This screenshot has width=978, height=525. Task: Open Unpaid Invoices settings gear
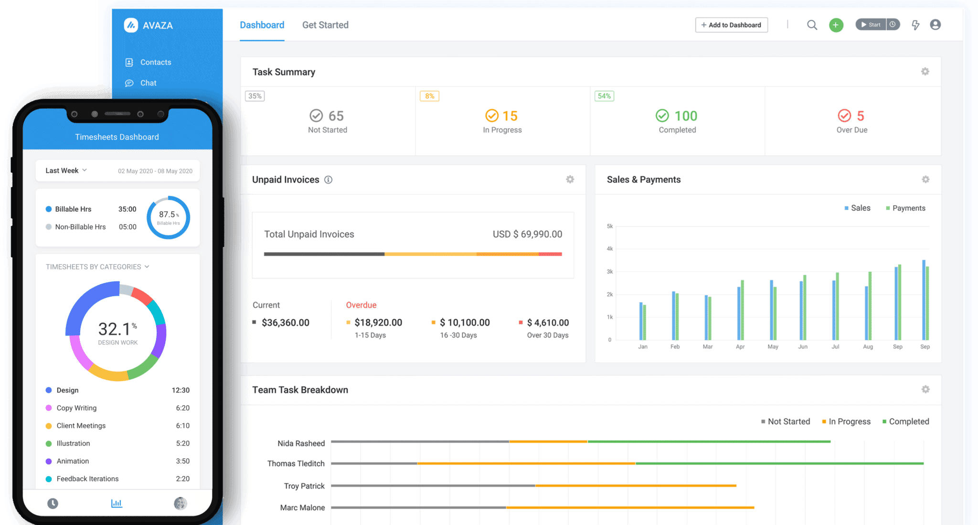click(x=570, y=179)
